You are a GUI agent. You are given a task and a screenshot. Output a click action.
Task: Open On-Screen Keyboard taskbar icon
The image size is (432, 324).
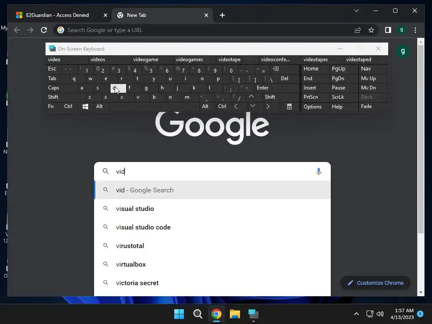click(254, 314)
